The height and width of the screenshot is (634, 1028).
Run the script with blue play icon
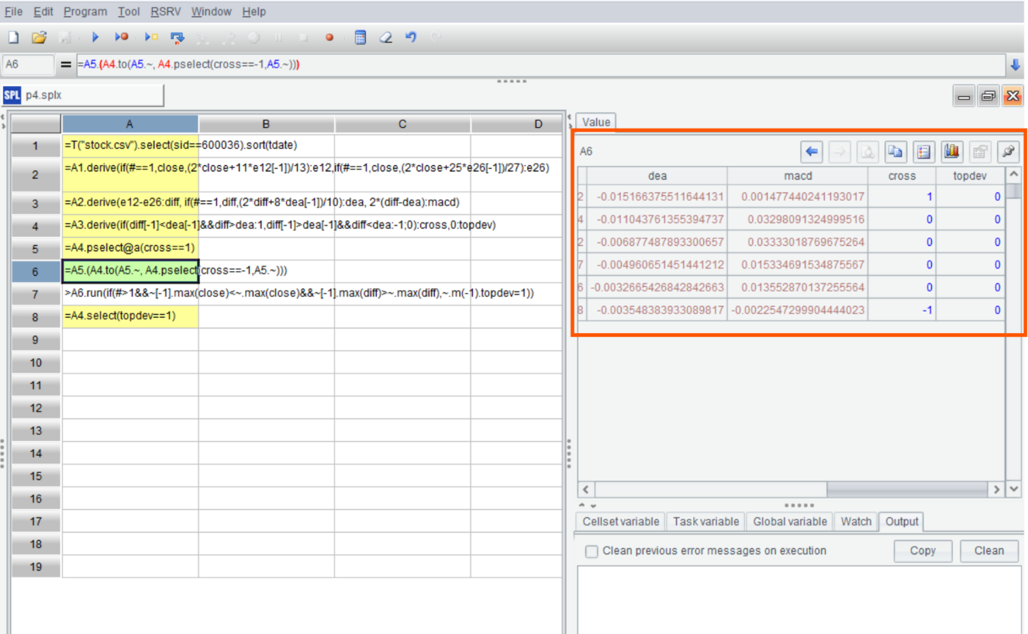click(96, 37)
